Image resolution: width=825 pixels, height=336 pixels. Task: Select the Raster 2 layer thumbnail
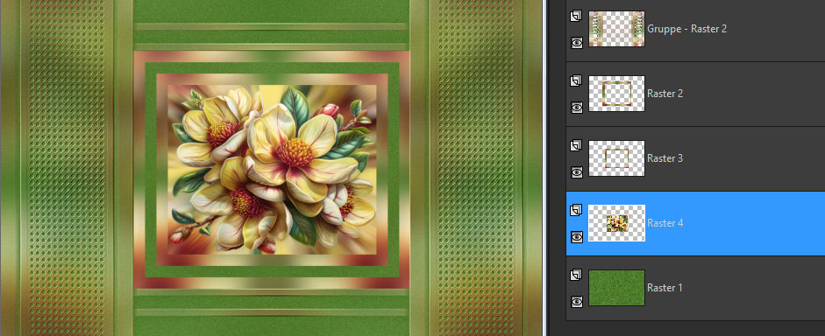pyautogui.click(x=616, y=94)
